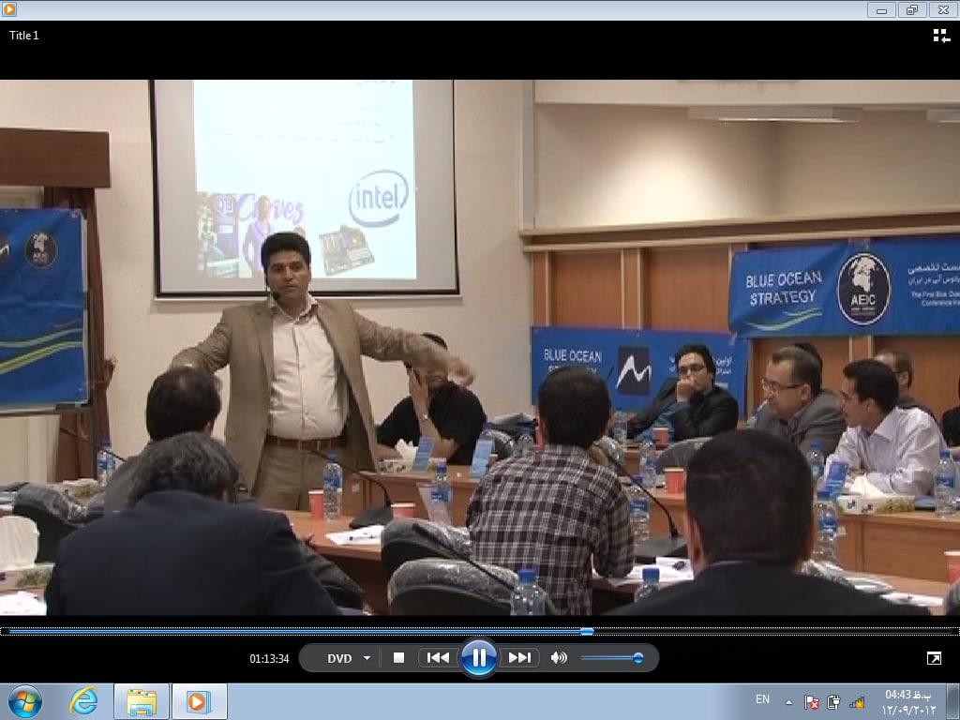Stop the video playback

click(x=398, y=657)
